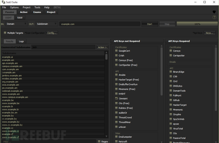Switch to the Active tab
This screenshot has height=143, width=219.
tap(24, 12)
